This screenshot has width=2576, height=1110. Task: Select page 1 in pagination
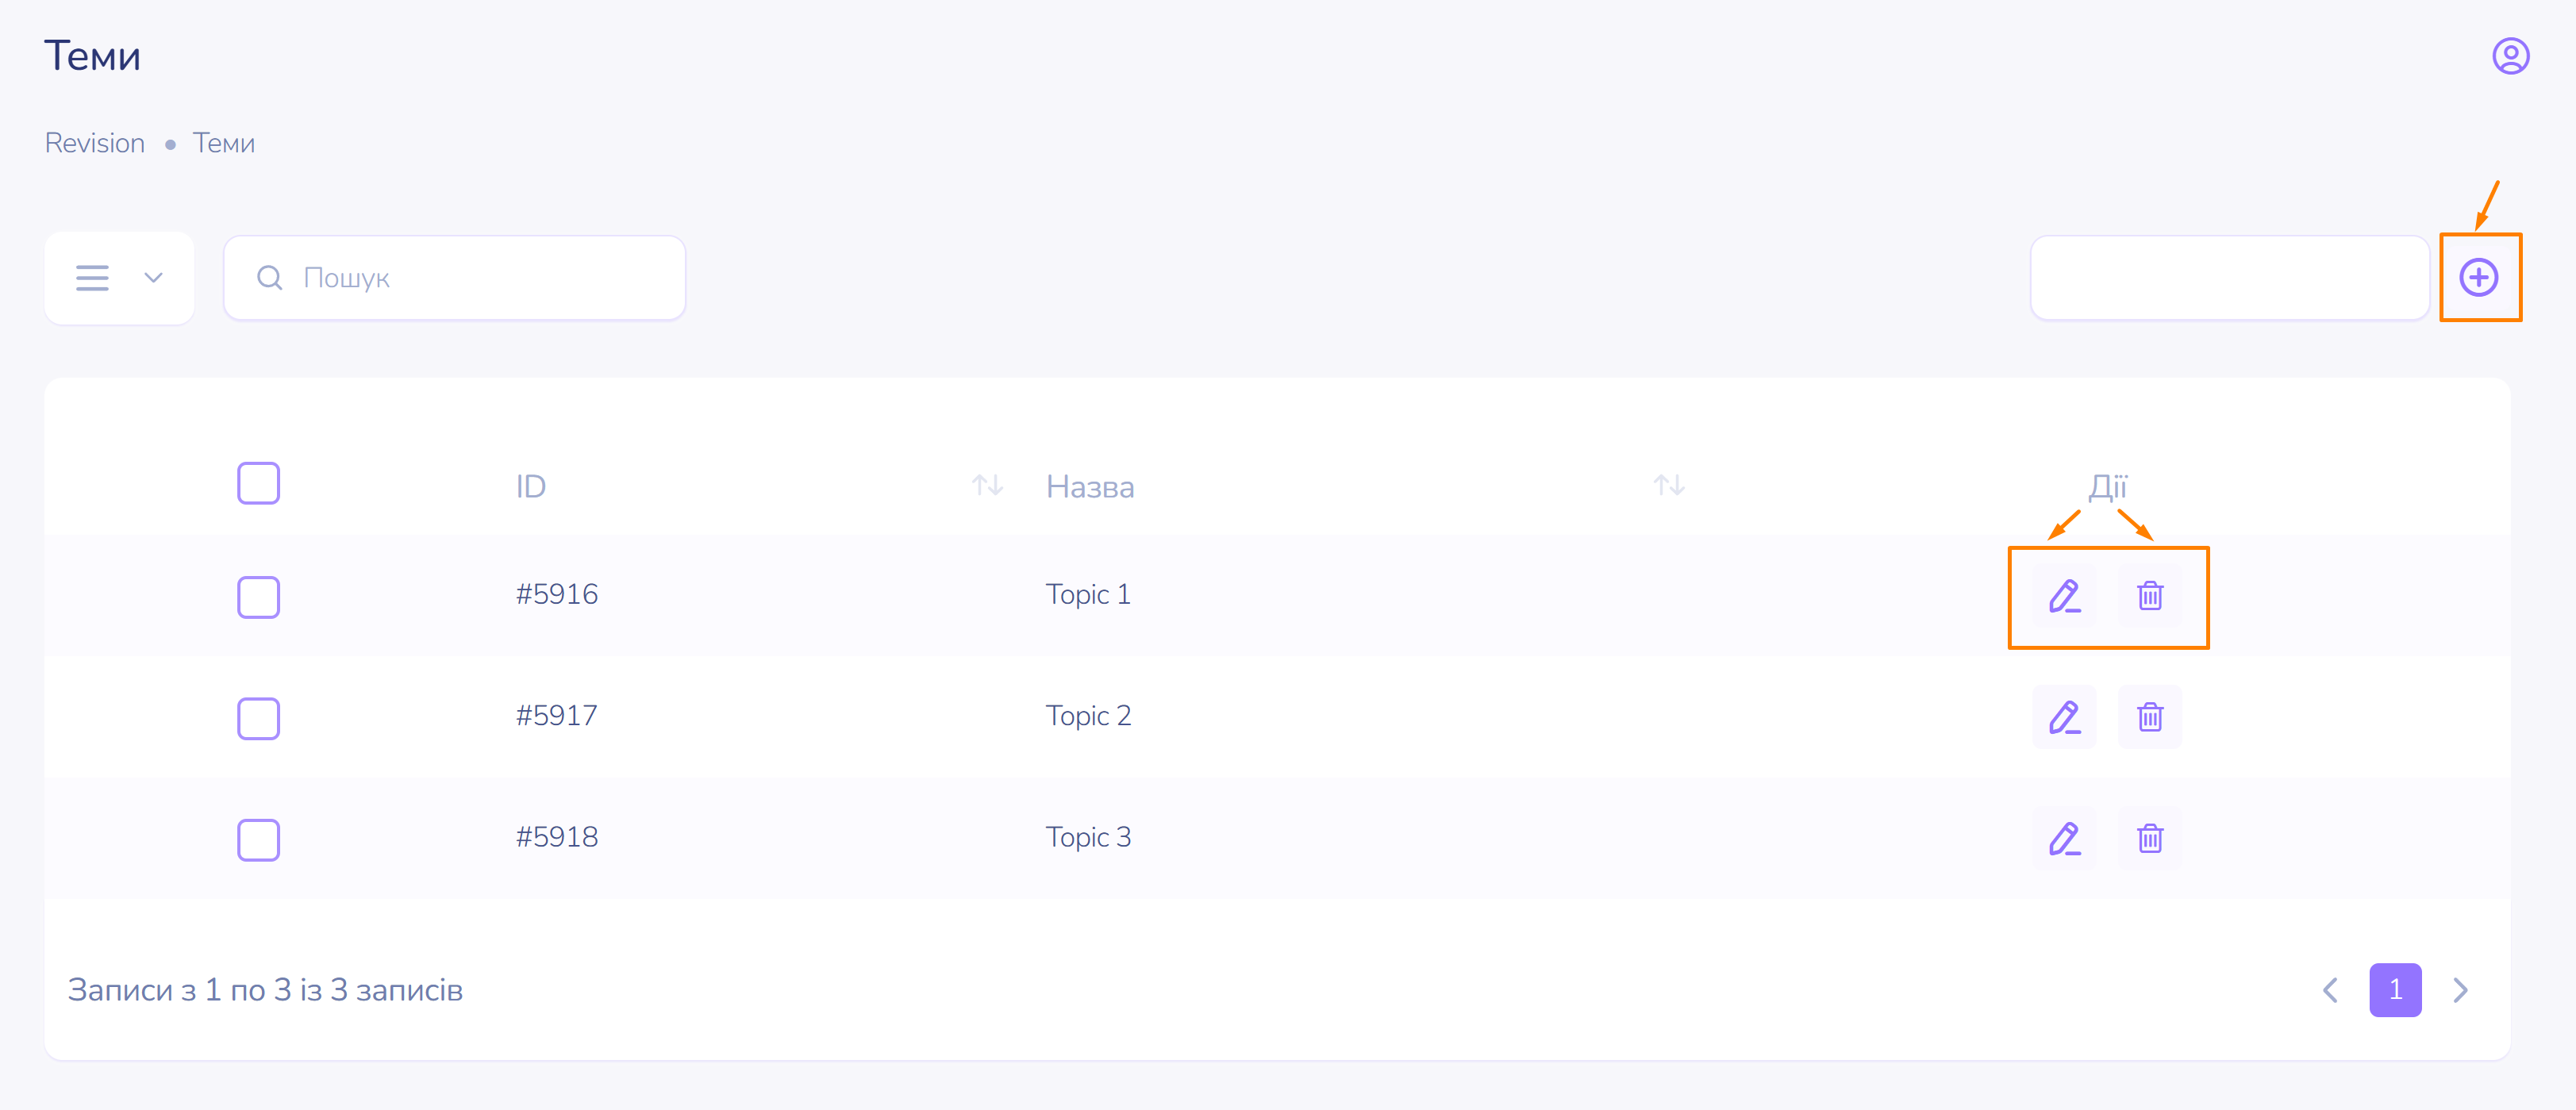[2394, 989]
